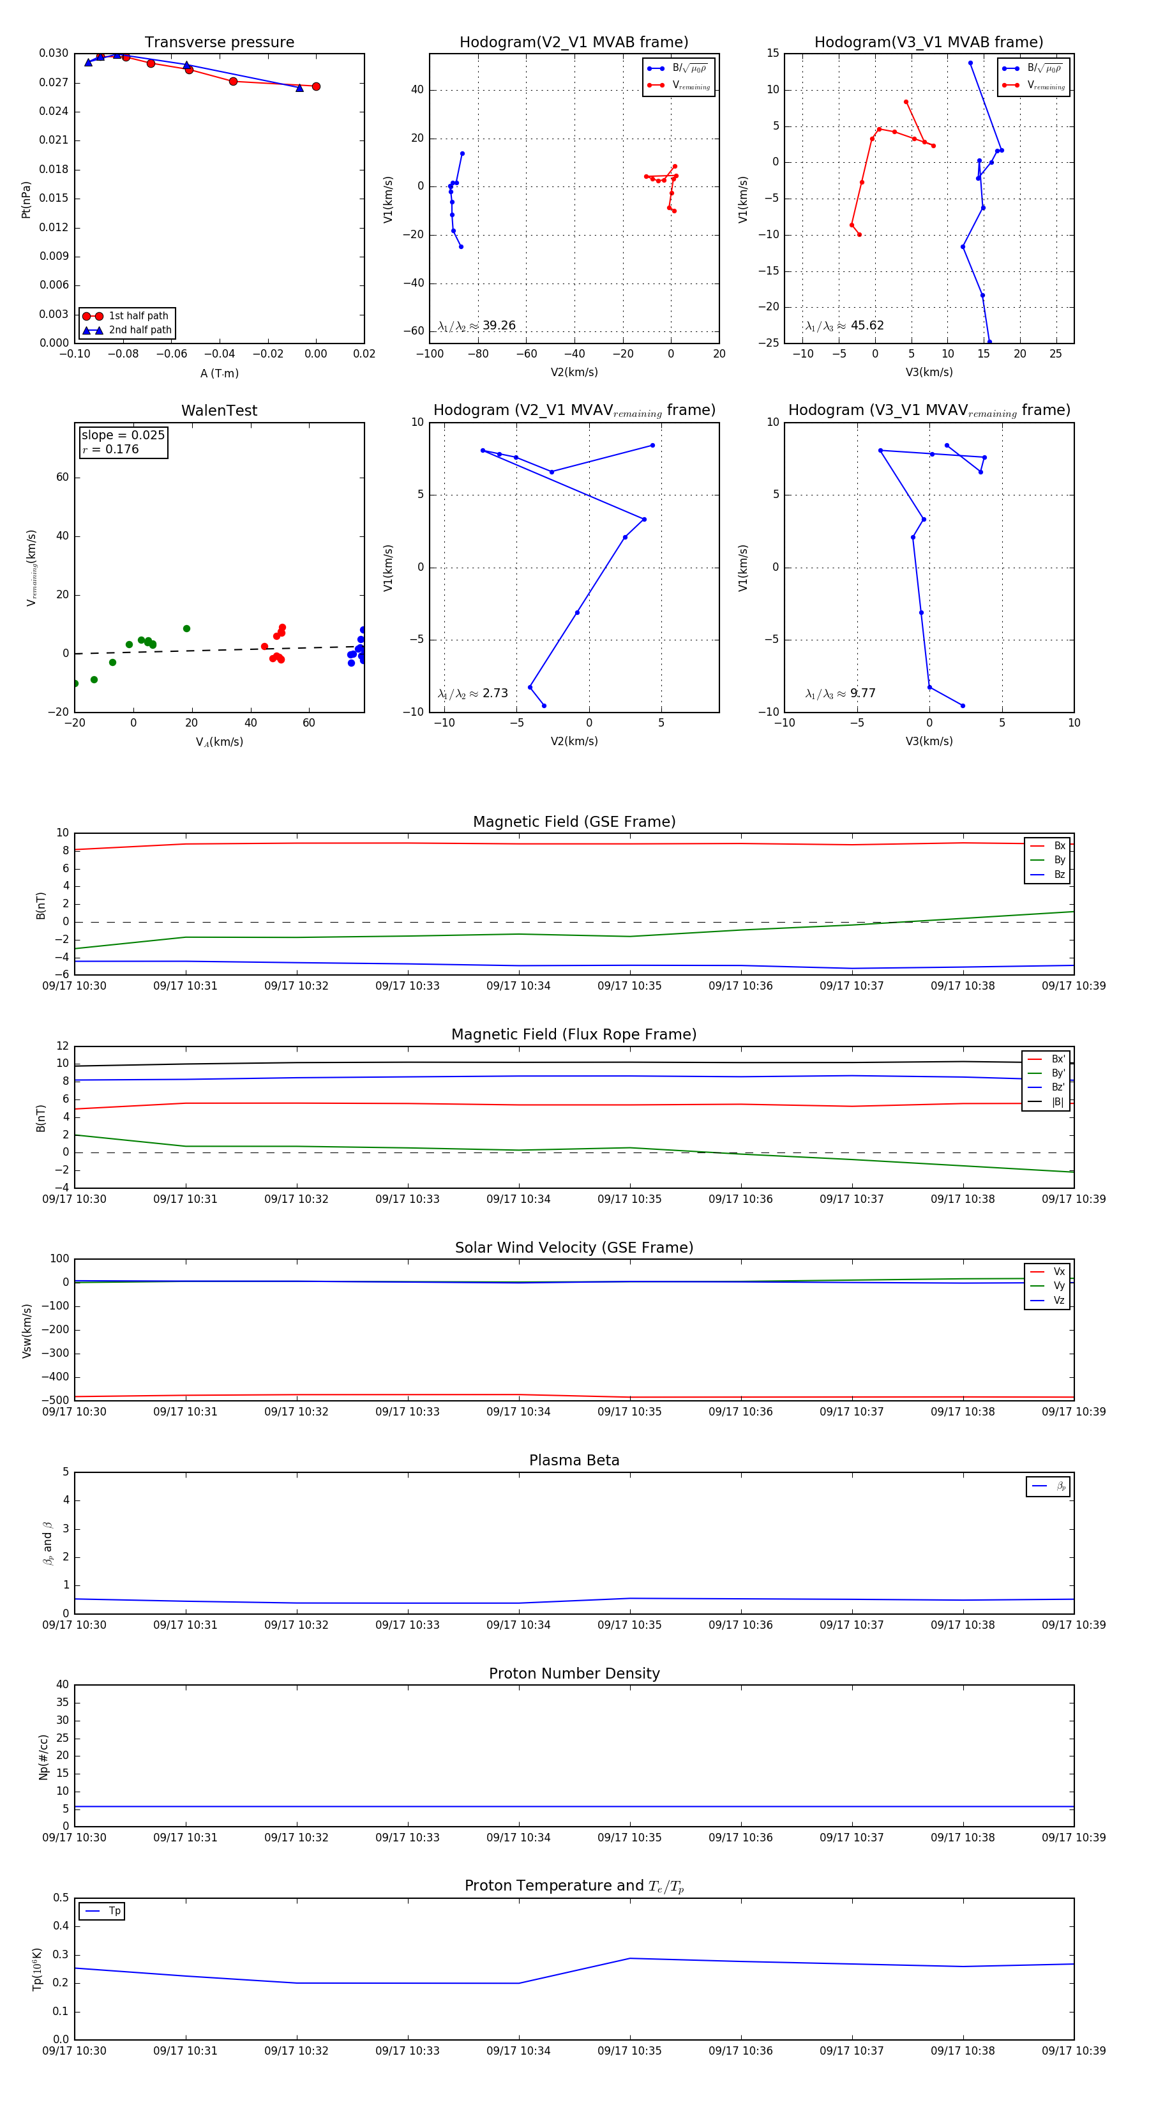
Task: Click the 'Hodogram(V2_V1 MVAB frame)' title
Action: pos(574,43)
